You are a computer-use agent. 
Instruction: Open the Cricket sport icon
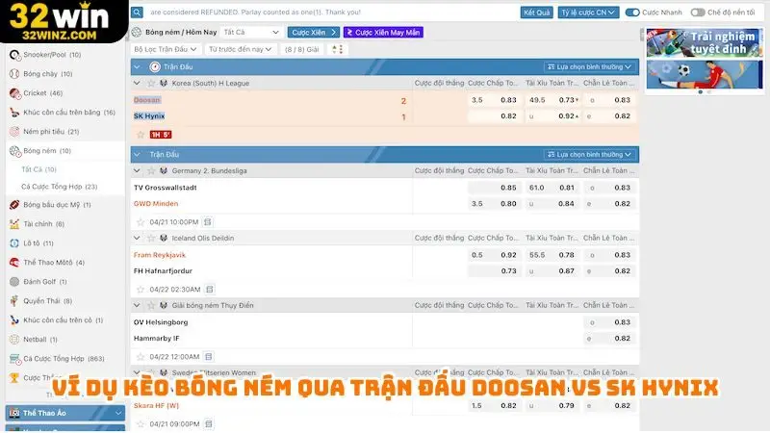coord(14,92)
